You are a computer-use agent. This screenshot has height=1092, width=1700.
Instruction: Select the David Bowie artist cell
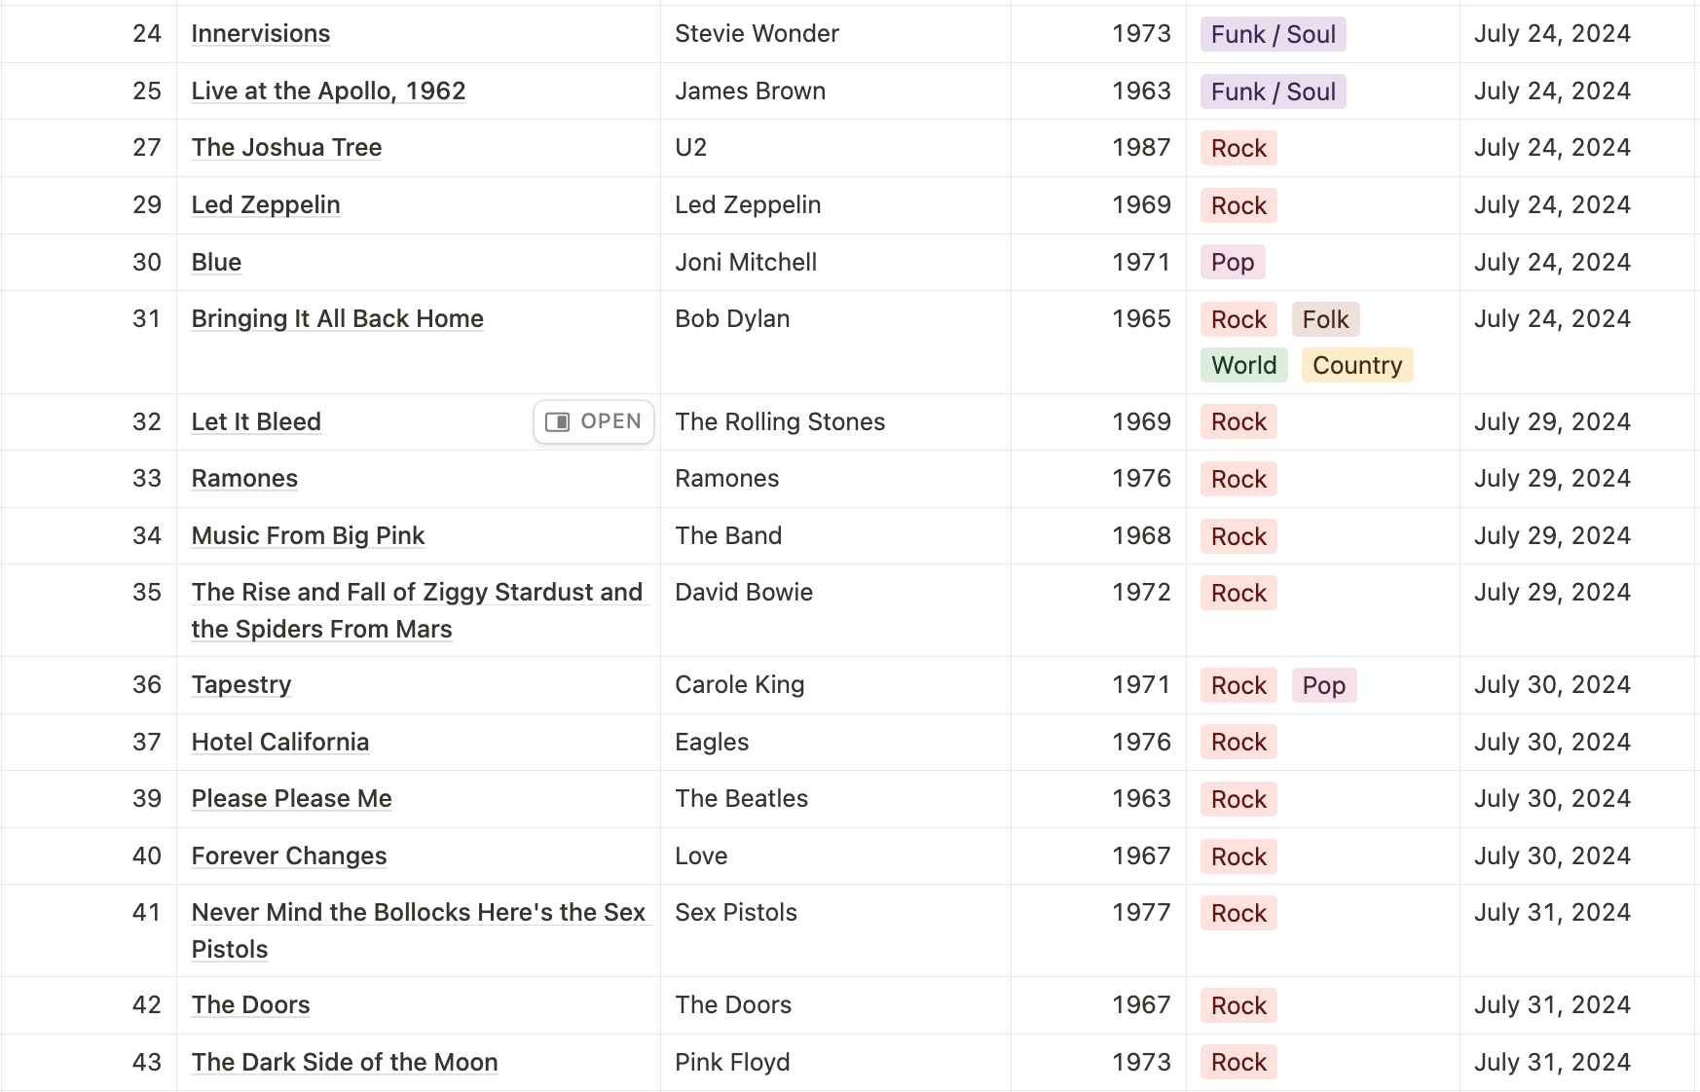click(x=835, y=610)
